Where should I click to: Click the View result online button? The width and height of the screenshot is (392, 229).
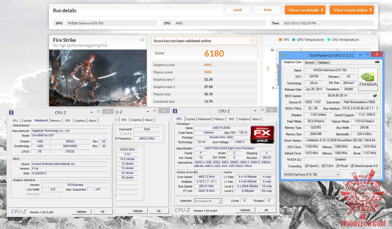(x=352, y=10)
